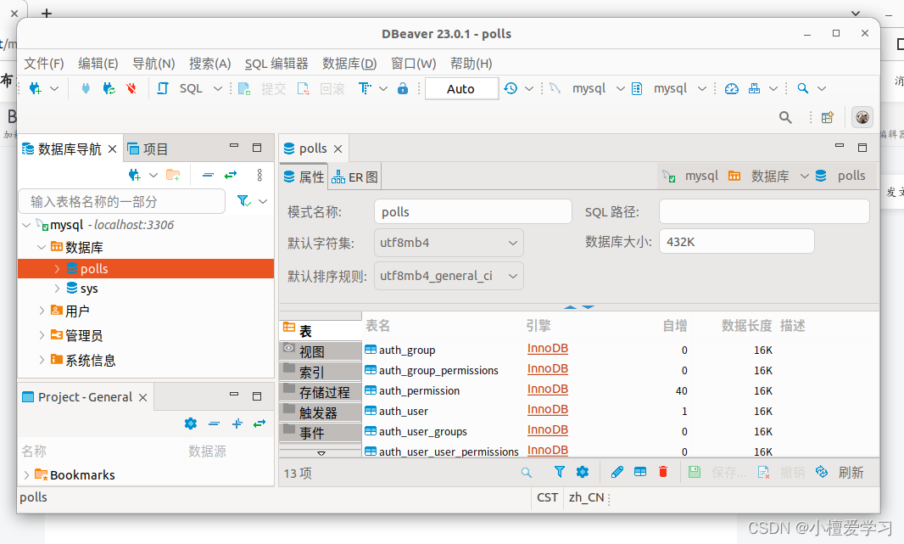Image resolution: width=904 pixels, height=544 pixels.
Task: Collapse the mysql localhost connection node
Action: click(26, 225)
